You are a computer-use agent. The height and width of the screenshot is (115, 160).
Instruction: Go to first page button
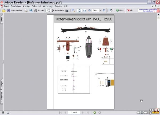pos(60,113)
